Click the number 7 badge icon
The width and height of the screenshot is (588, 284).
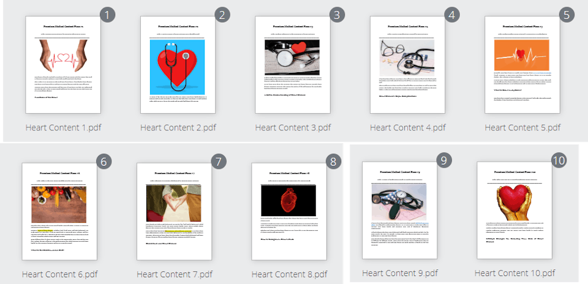(x=219, y=162)
